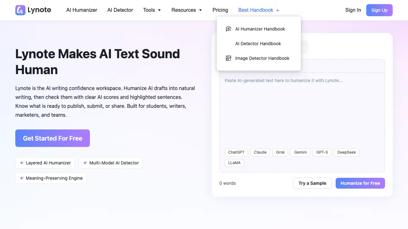
Task: Open AI Detector nav link
Action: (120, 10)
